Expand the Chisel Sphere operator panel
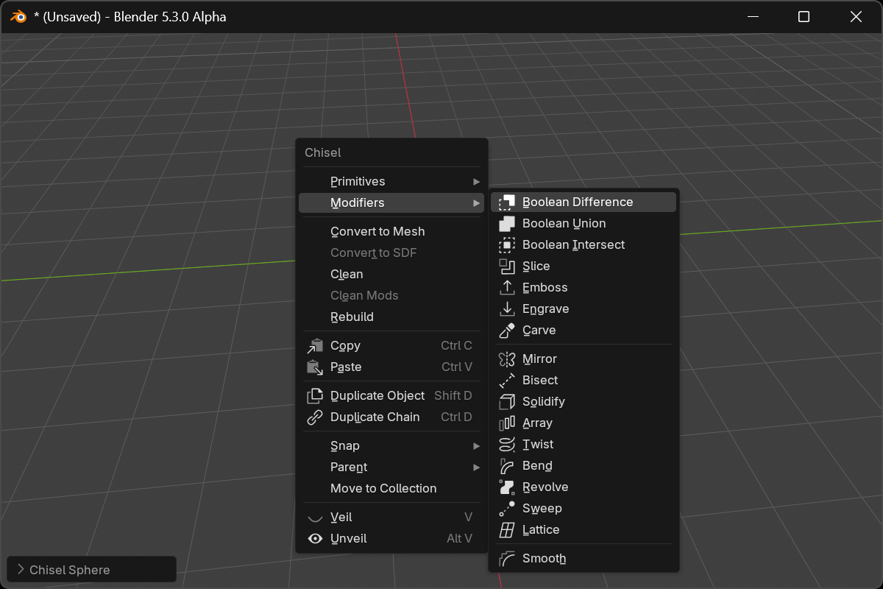This screenshot has height=589, width=883. 21,570
